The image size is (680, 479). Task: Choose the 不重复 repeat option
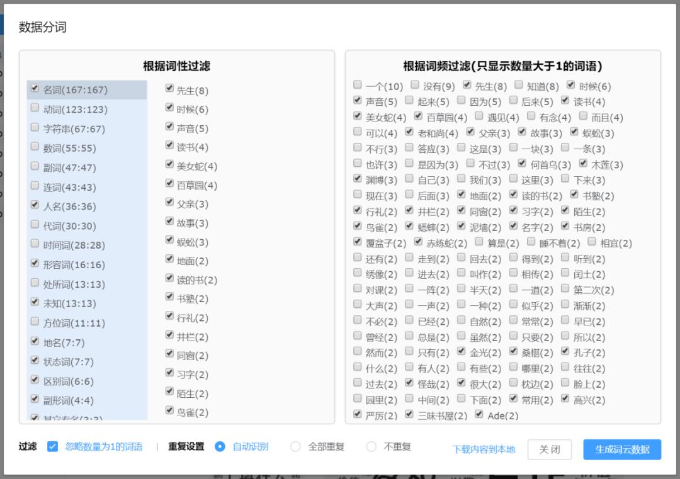pyautogui.click(x=371, y=448)
